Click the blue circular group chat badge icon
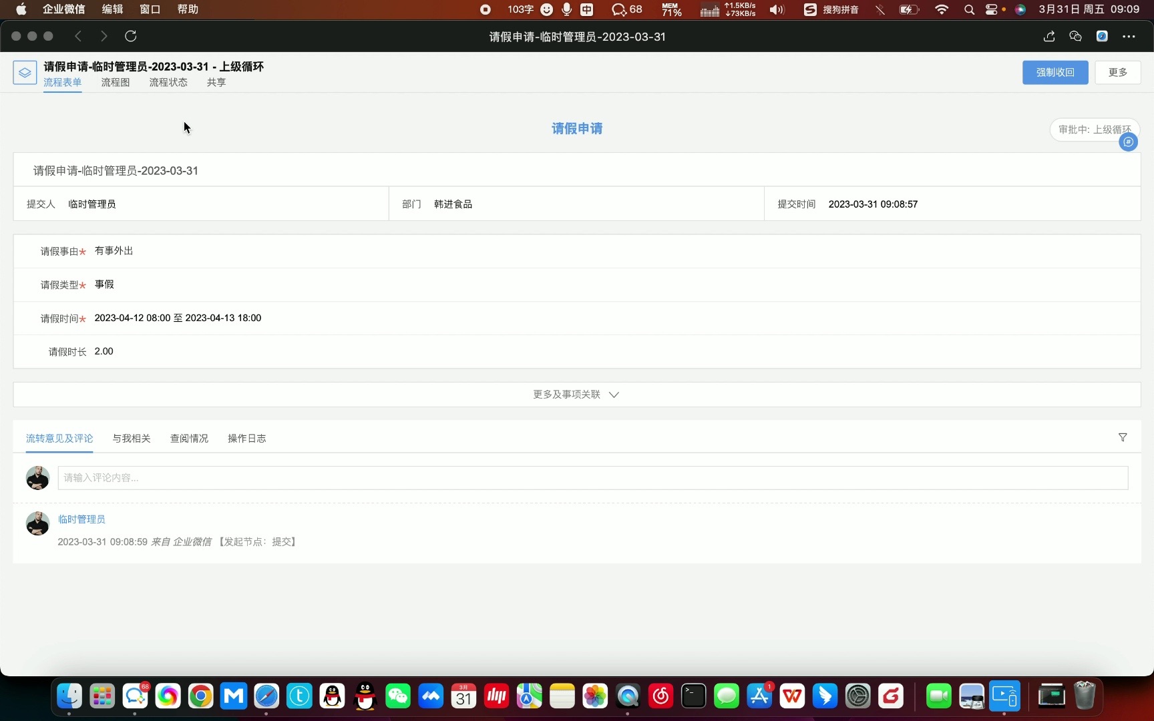 (1129, 142)
